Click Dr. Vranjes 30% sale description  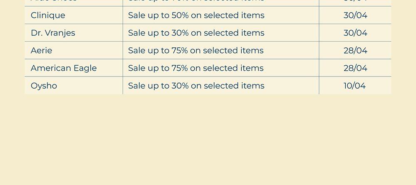pos(196,33)
